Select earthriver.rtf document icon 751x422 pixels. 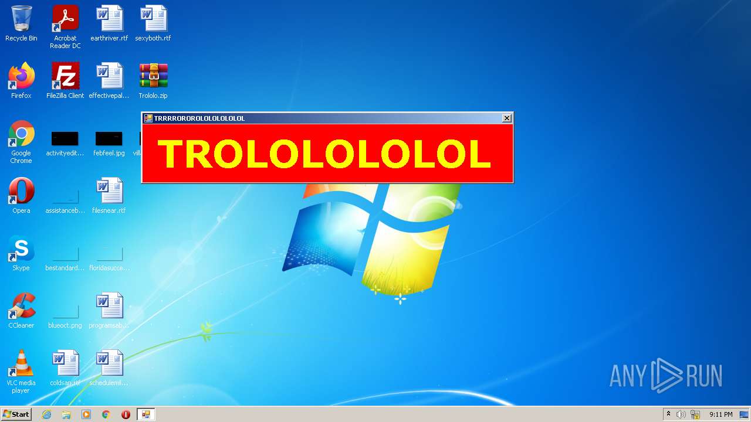109,23
